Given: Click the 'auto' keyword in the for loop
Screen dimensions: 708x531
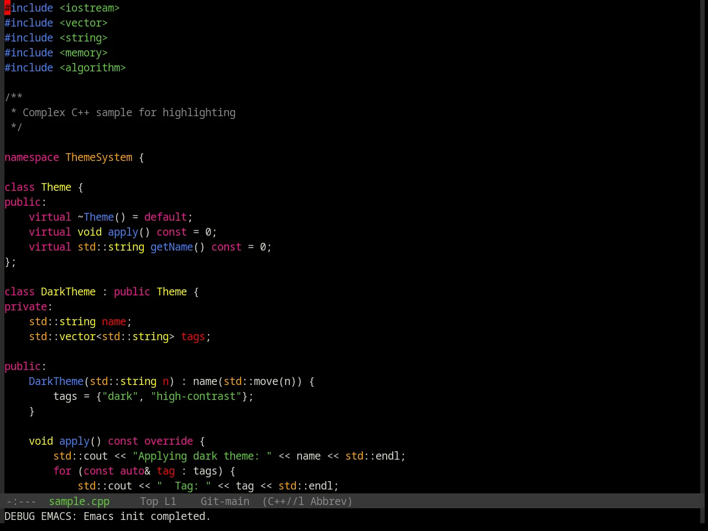Looking at the screenshot, I should click(132, 471).
